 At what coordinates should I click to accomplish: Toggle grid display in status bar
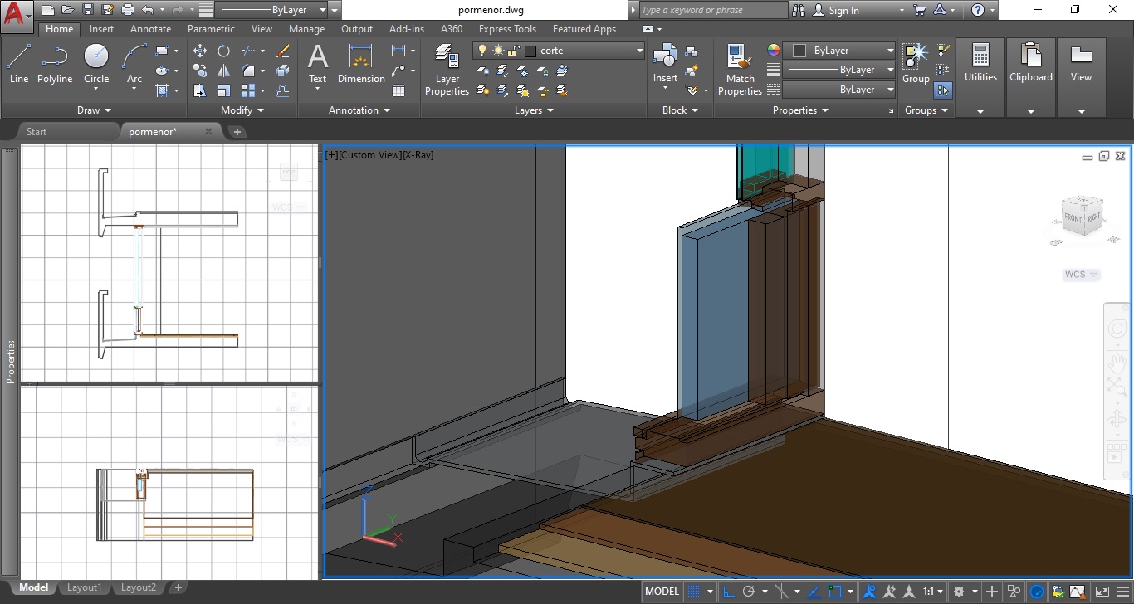click(696, 592)
